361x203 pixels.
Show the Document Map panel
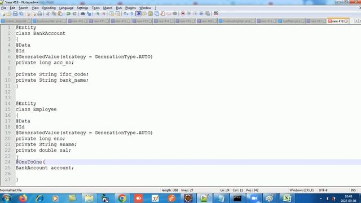151,14
